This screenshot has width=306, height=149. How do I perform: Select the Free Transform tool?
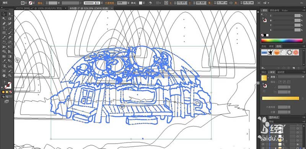point(10,47)
